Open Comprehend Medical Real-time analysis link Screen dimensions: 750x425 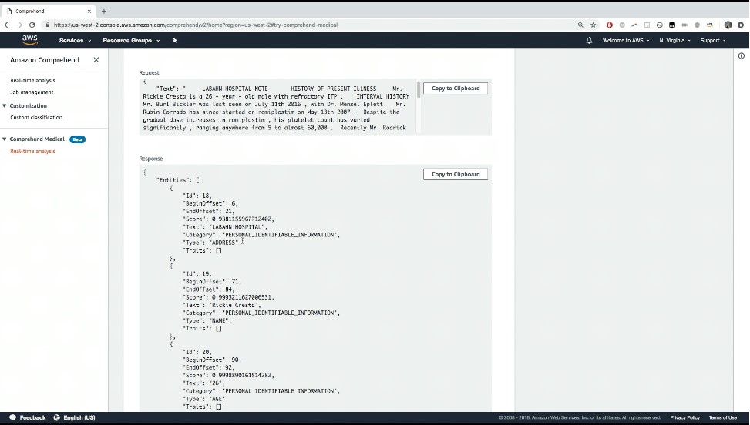point(32,152)
